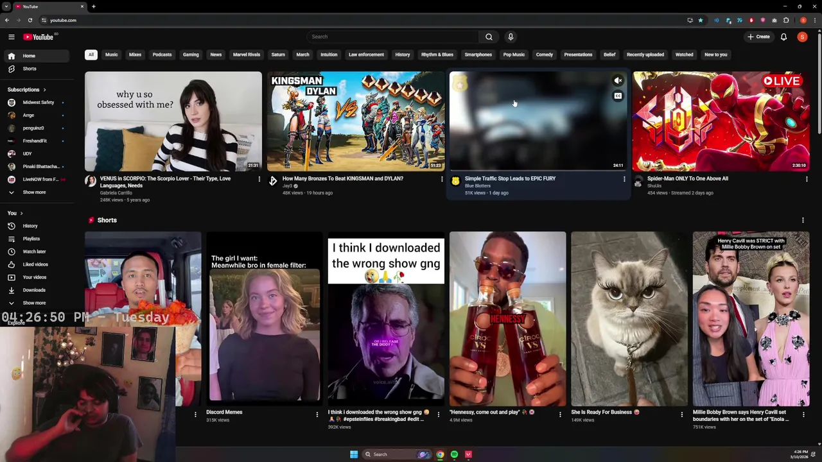Bookmark this page with the star icon
This screenshot has width=822, height=462.
tap(701, 20)
